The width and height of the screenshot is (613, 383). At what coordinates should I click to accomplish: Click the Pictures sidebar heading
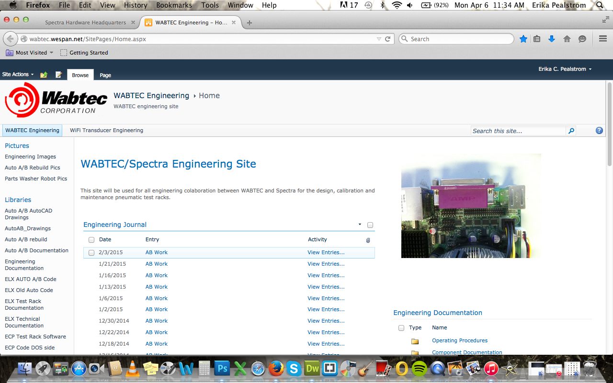coord(17,146)
